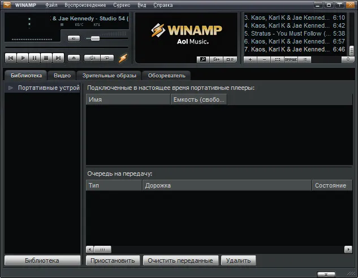The height and width of the screenshot is (278, 358).
Task: Expand the Портативные устройства tree arrow
Action: 11,88
